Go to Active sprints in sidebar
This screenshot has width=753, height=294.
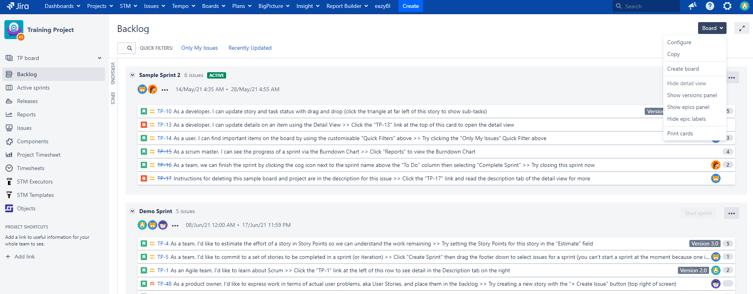coord(33,88)
